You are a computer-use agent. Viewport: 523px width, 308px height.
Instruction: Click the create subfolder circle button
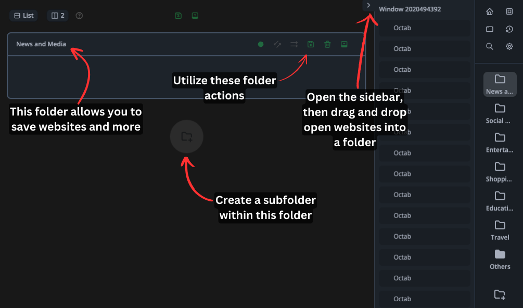point(186,136)
